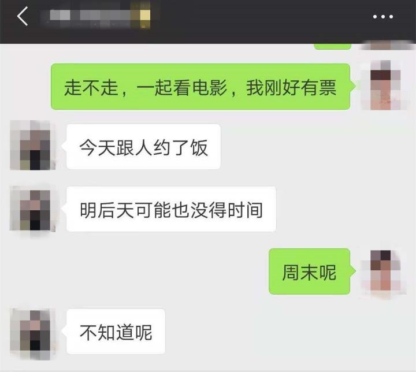The width and height of the screenshot is (416, 372).
Task: Tap avatar next to 不知道呢
Action: [32, 333]
